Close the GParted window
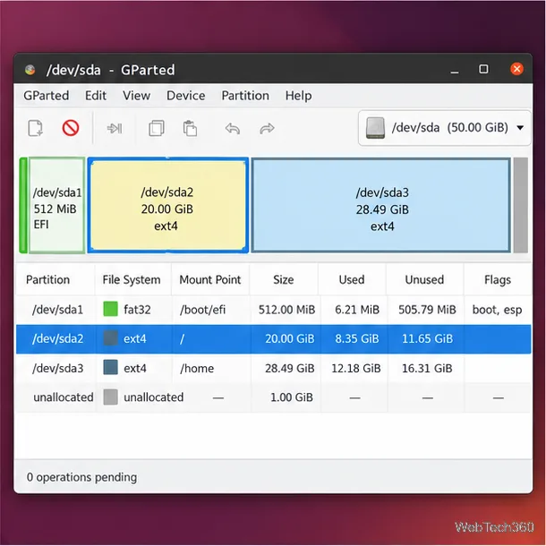This screenshot has width=546, height=546. [516, 69]
